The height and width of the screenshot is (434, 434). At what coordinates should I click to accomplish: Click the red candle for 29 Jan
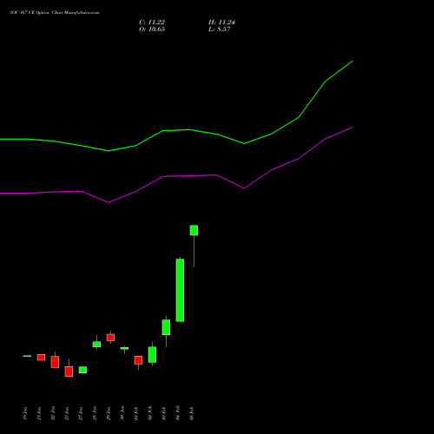tap(110, 338)
